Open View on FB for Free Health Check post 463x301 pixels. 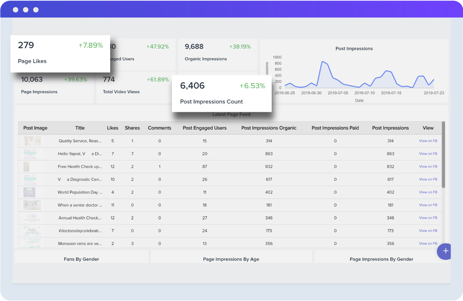(x=428, y=167)
